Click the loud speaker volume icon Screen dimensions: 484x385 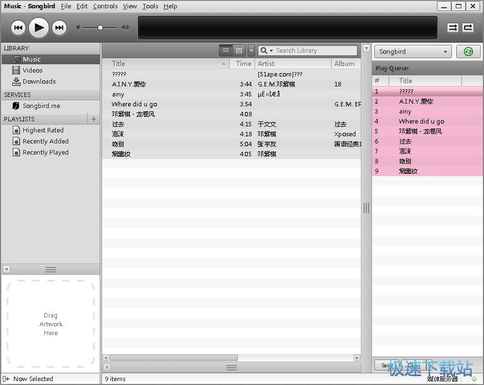pos(125,28)
